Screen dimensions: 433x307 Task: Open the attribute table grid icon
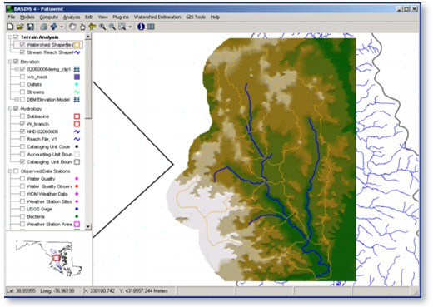(151, 27)
